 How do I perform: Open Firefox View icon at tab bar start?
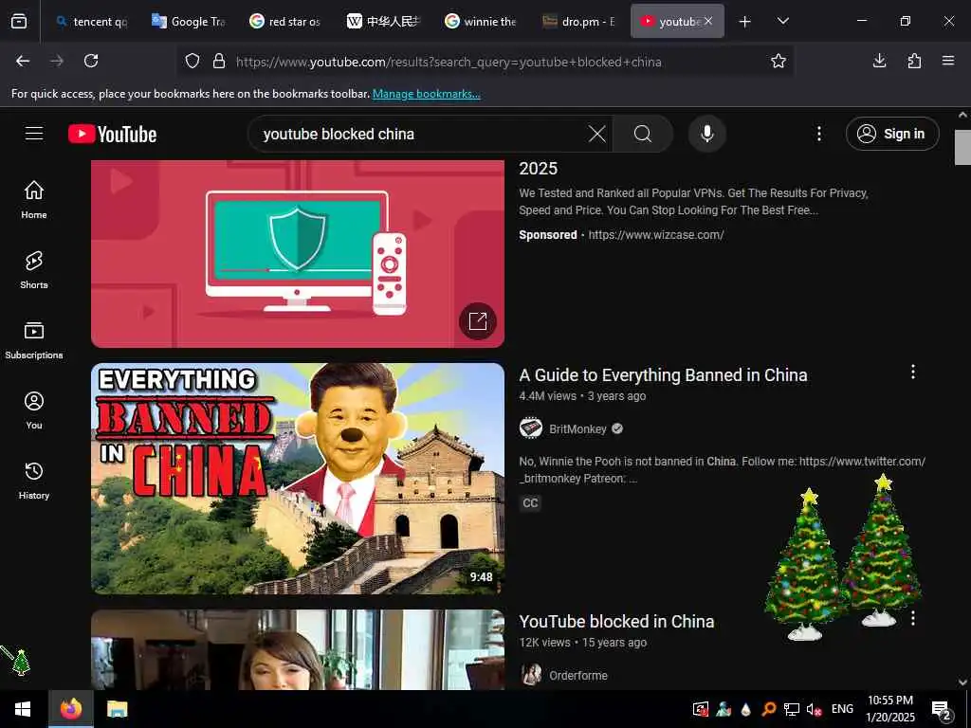[19, 21]
